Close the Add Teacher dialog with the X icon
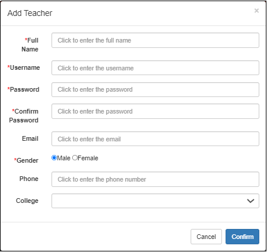The height and width of the screenshot is (252, 267). click(256, 11)
